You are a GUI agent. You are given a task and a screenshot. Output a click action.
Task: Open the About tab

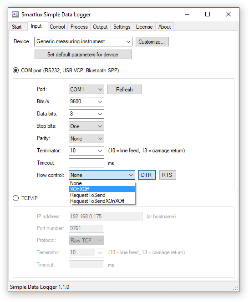(x=165, y=27)
